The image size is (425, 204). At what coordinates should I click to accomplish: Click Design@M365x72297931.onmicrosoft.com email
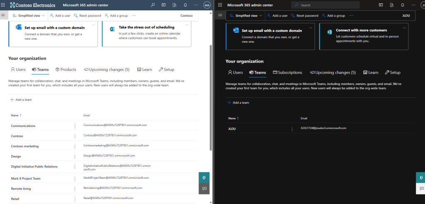point(109,156)
